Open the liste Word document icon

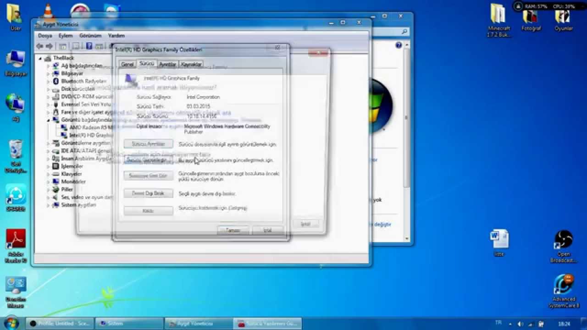point(499,243)
